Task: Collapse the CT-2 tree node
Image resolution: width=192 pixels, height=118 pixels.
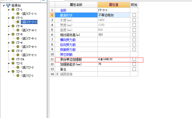Action: (x=8, y=51)
